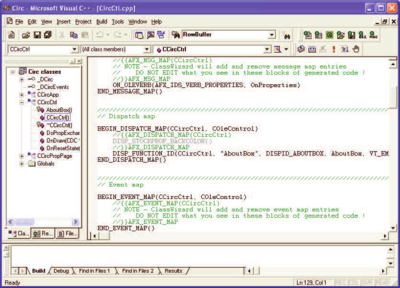
Task: Select the ~CCircCtrl() destructor item
Action: pyautogui.click(x=59, y=125)
